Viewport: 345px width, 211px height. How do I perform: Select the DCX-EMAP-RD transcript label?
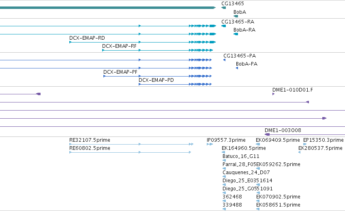tap(87, 38)
